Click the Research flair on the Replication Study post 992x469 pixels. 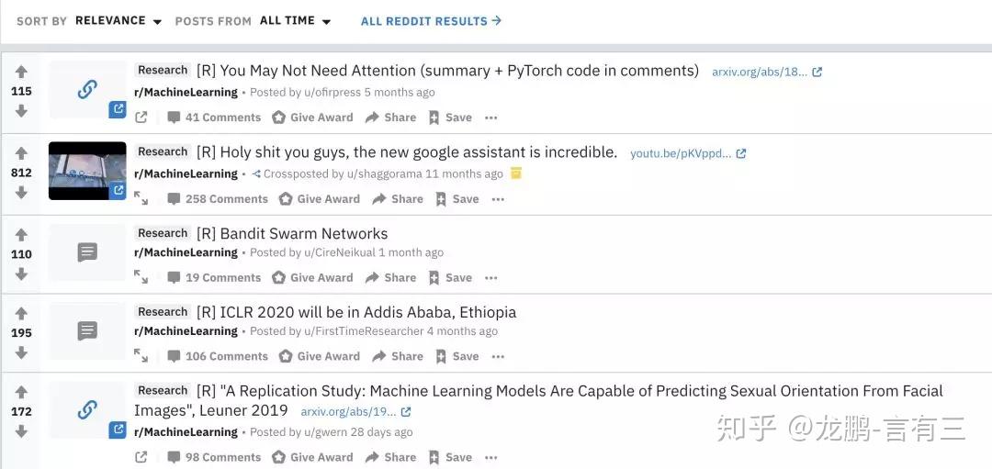click(163, 391)
